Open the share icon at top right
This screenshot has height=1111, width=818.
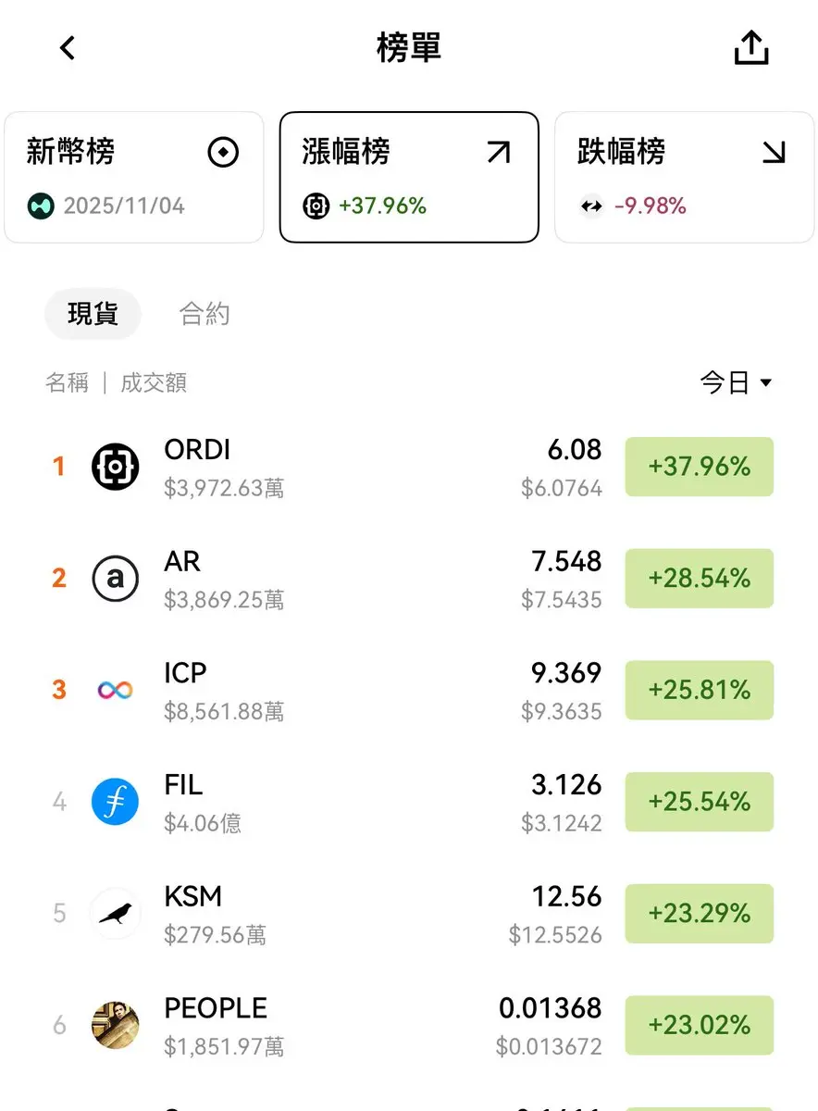click(x=751, y=47)
